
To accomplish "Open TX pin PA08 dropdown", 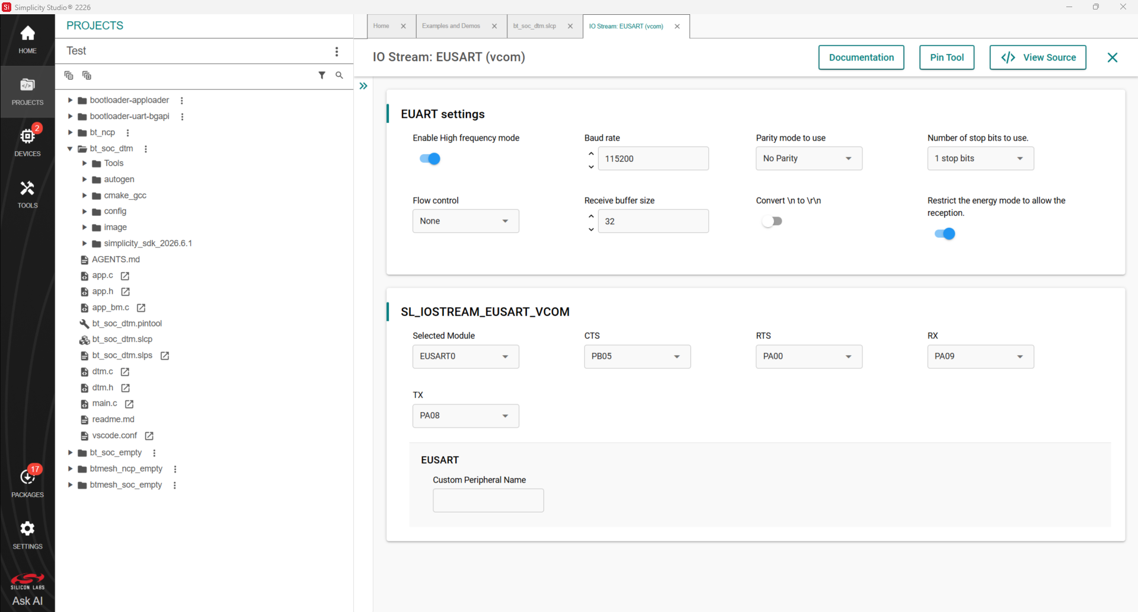I will click(x=466, y=416).
